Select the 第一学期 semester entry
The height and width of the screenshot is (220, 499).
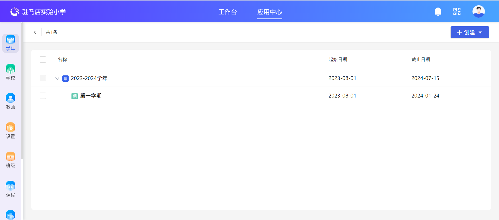pos(91,96)
